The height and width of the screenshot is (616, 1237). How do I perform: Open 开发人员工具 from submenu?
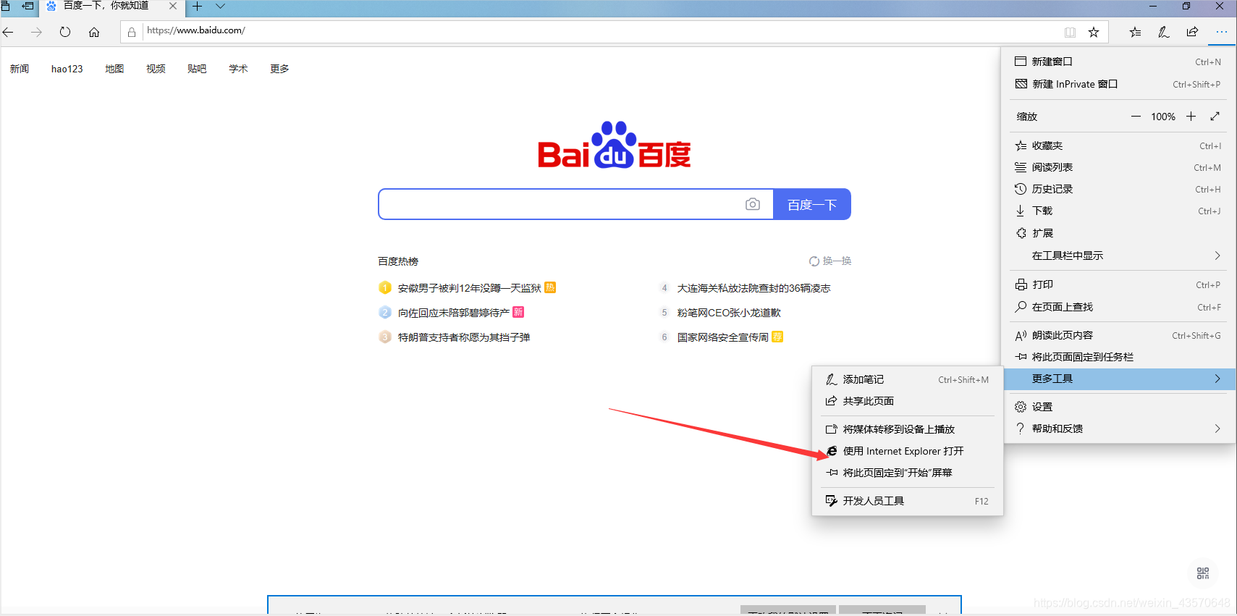(x=908, y=501)
